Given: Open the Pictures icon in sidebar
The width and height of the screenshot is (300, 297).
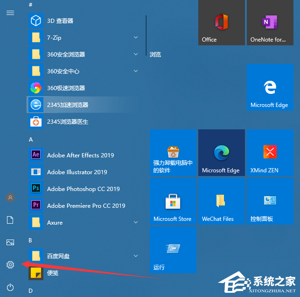Looking at the screenshot, I should point(10,242).
